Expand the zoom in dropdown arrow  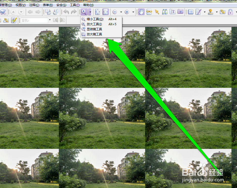(x=133, y=12)
